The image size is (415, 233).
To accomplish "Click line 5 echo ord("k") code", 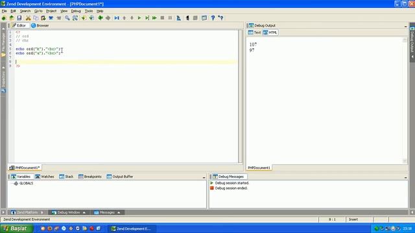I will 38,49.
